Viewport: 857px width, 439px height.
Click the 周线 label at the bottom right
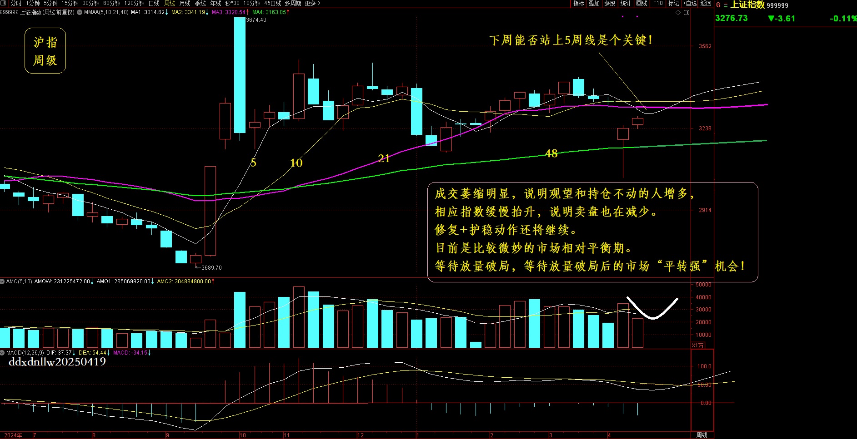coord(702,434)
